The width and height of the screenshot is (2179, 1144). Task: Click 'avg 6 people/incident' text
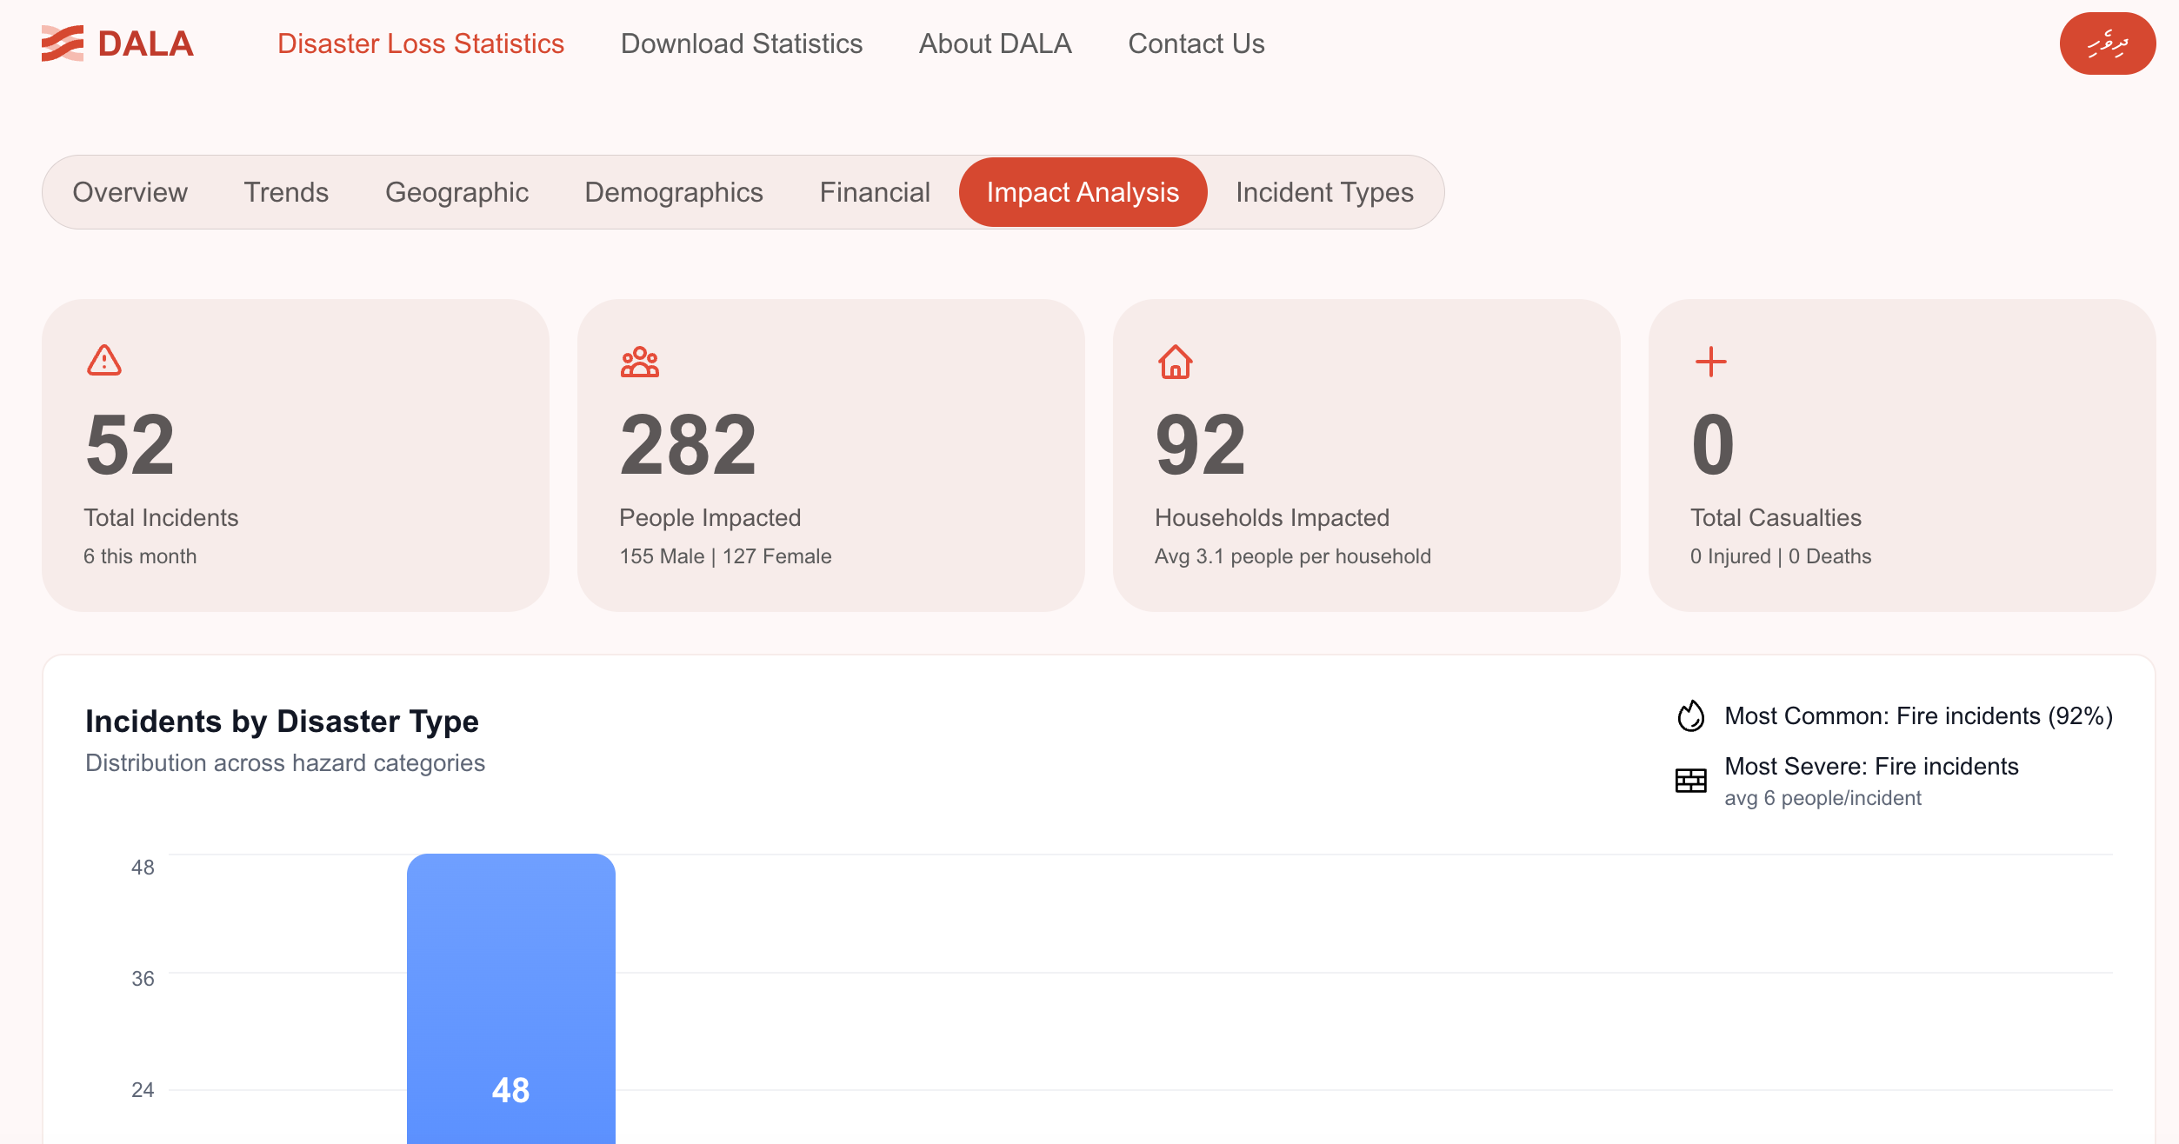1822,798
